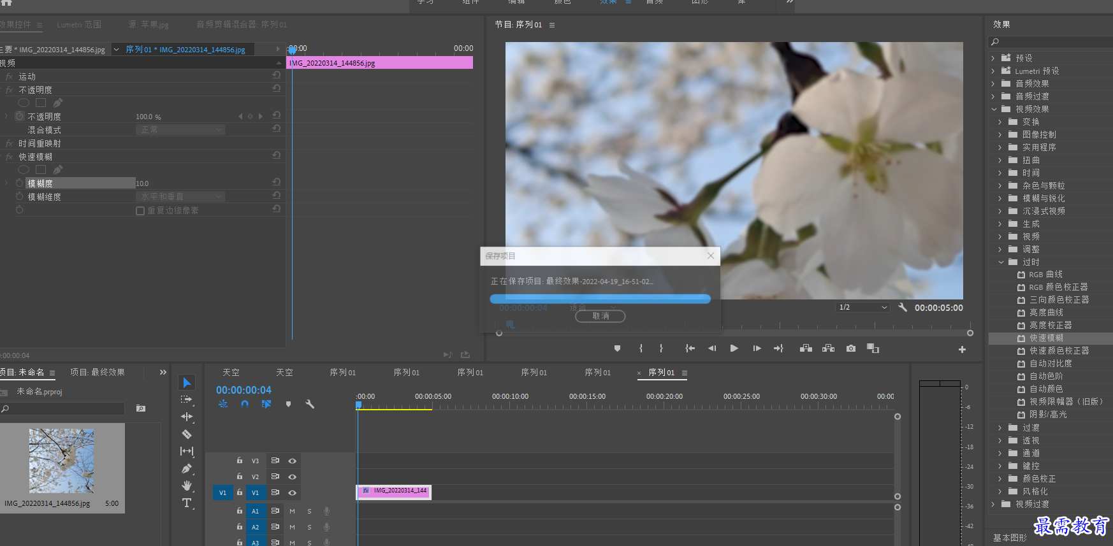This screenshot has width=1113, height=546.
Task: Expand the Video Transitions folder
Action: pos(993,504)
